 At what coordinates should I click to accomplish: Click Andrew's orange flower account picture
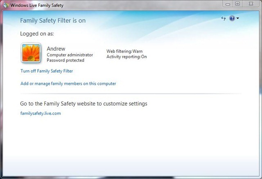click(x=31, y=53)
